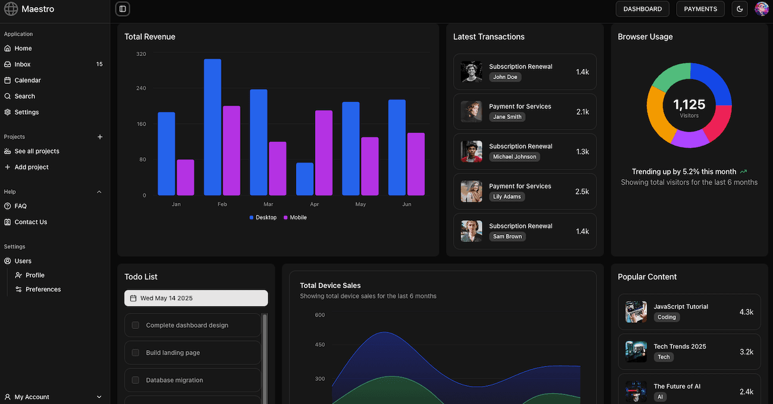
Task: Click the plus icon beside Projects
Action: tap(100, 137)
